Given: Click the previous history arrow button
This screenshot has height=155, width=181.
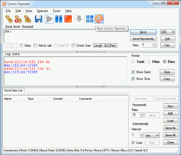Looking at the screenshot, I should (7, 46).
